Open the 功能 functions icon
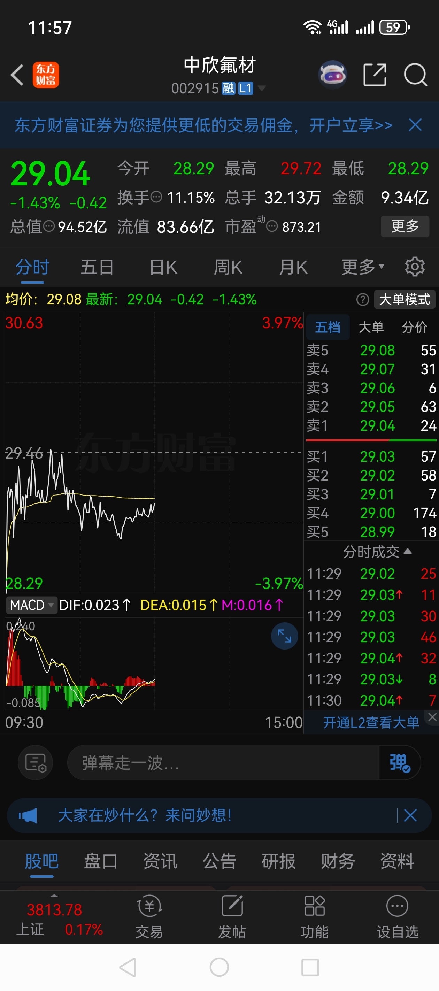The height and width of the screenshot is (991, 439). point(314,916)
